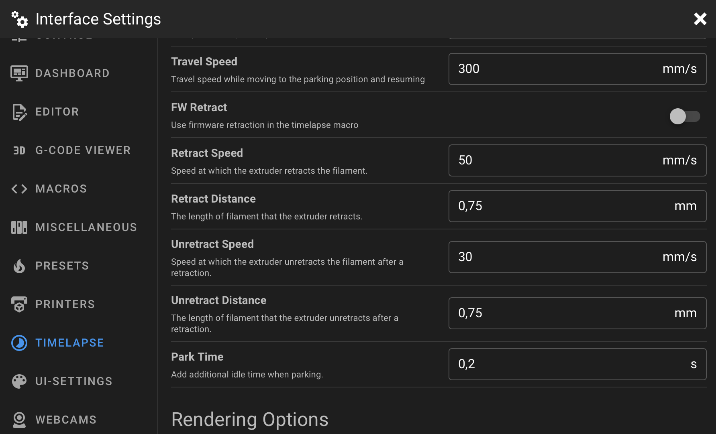This screenshot has height=434, width=716.
Task: Open the Editor section via its icon
Action: point(18,112)
